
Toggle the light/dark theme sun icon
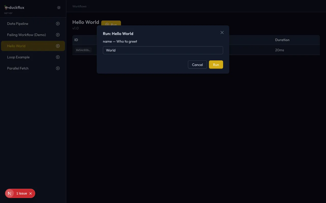pyautogui.click(x=59, y=8)
